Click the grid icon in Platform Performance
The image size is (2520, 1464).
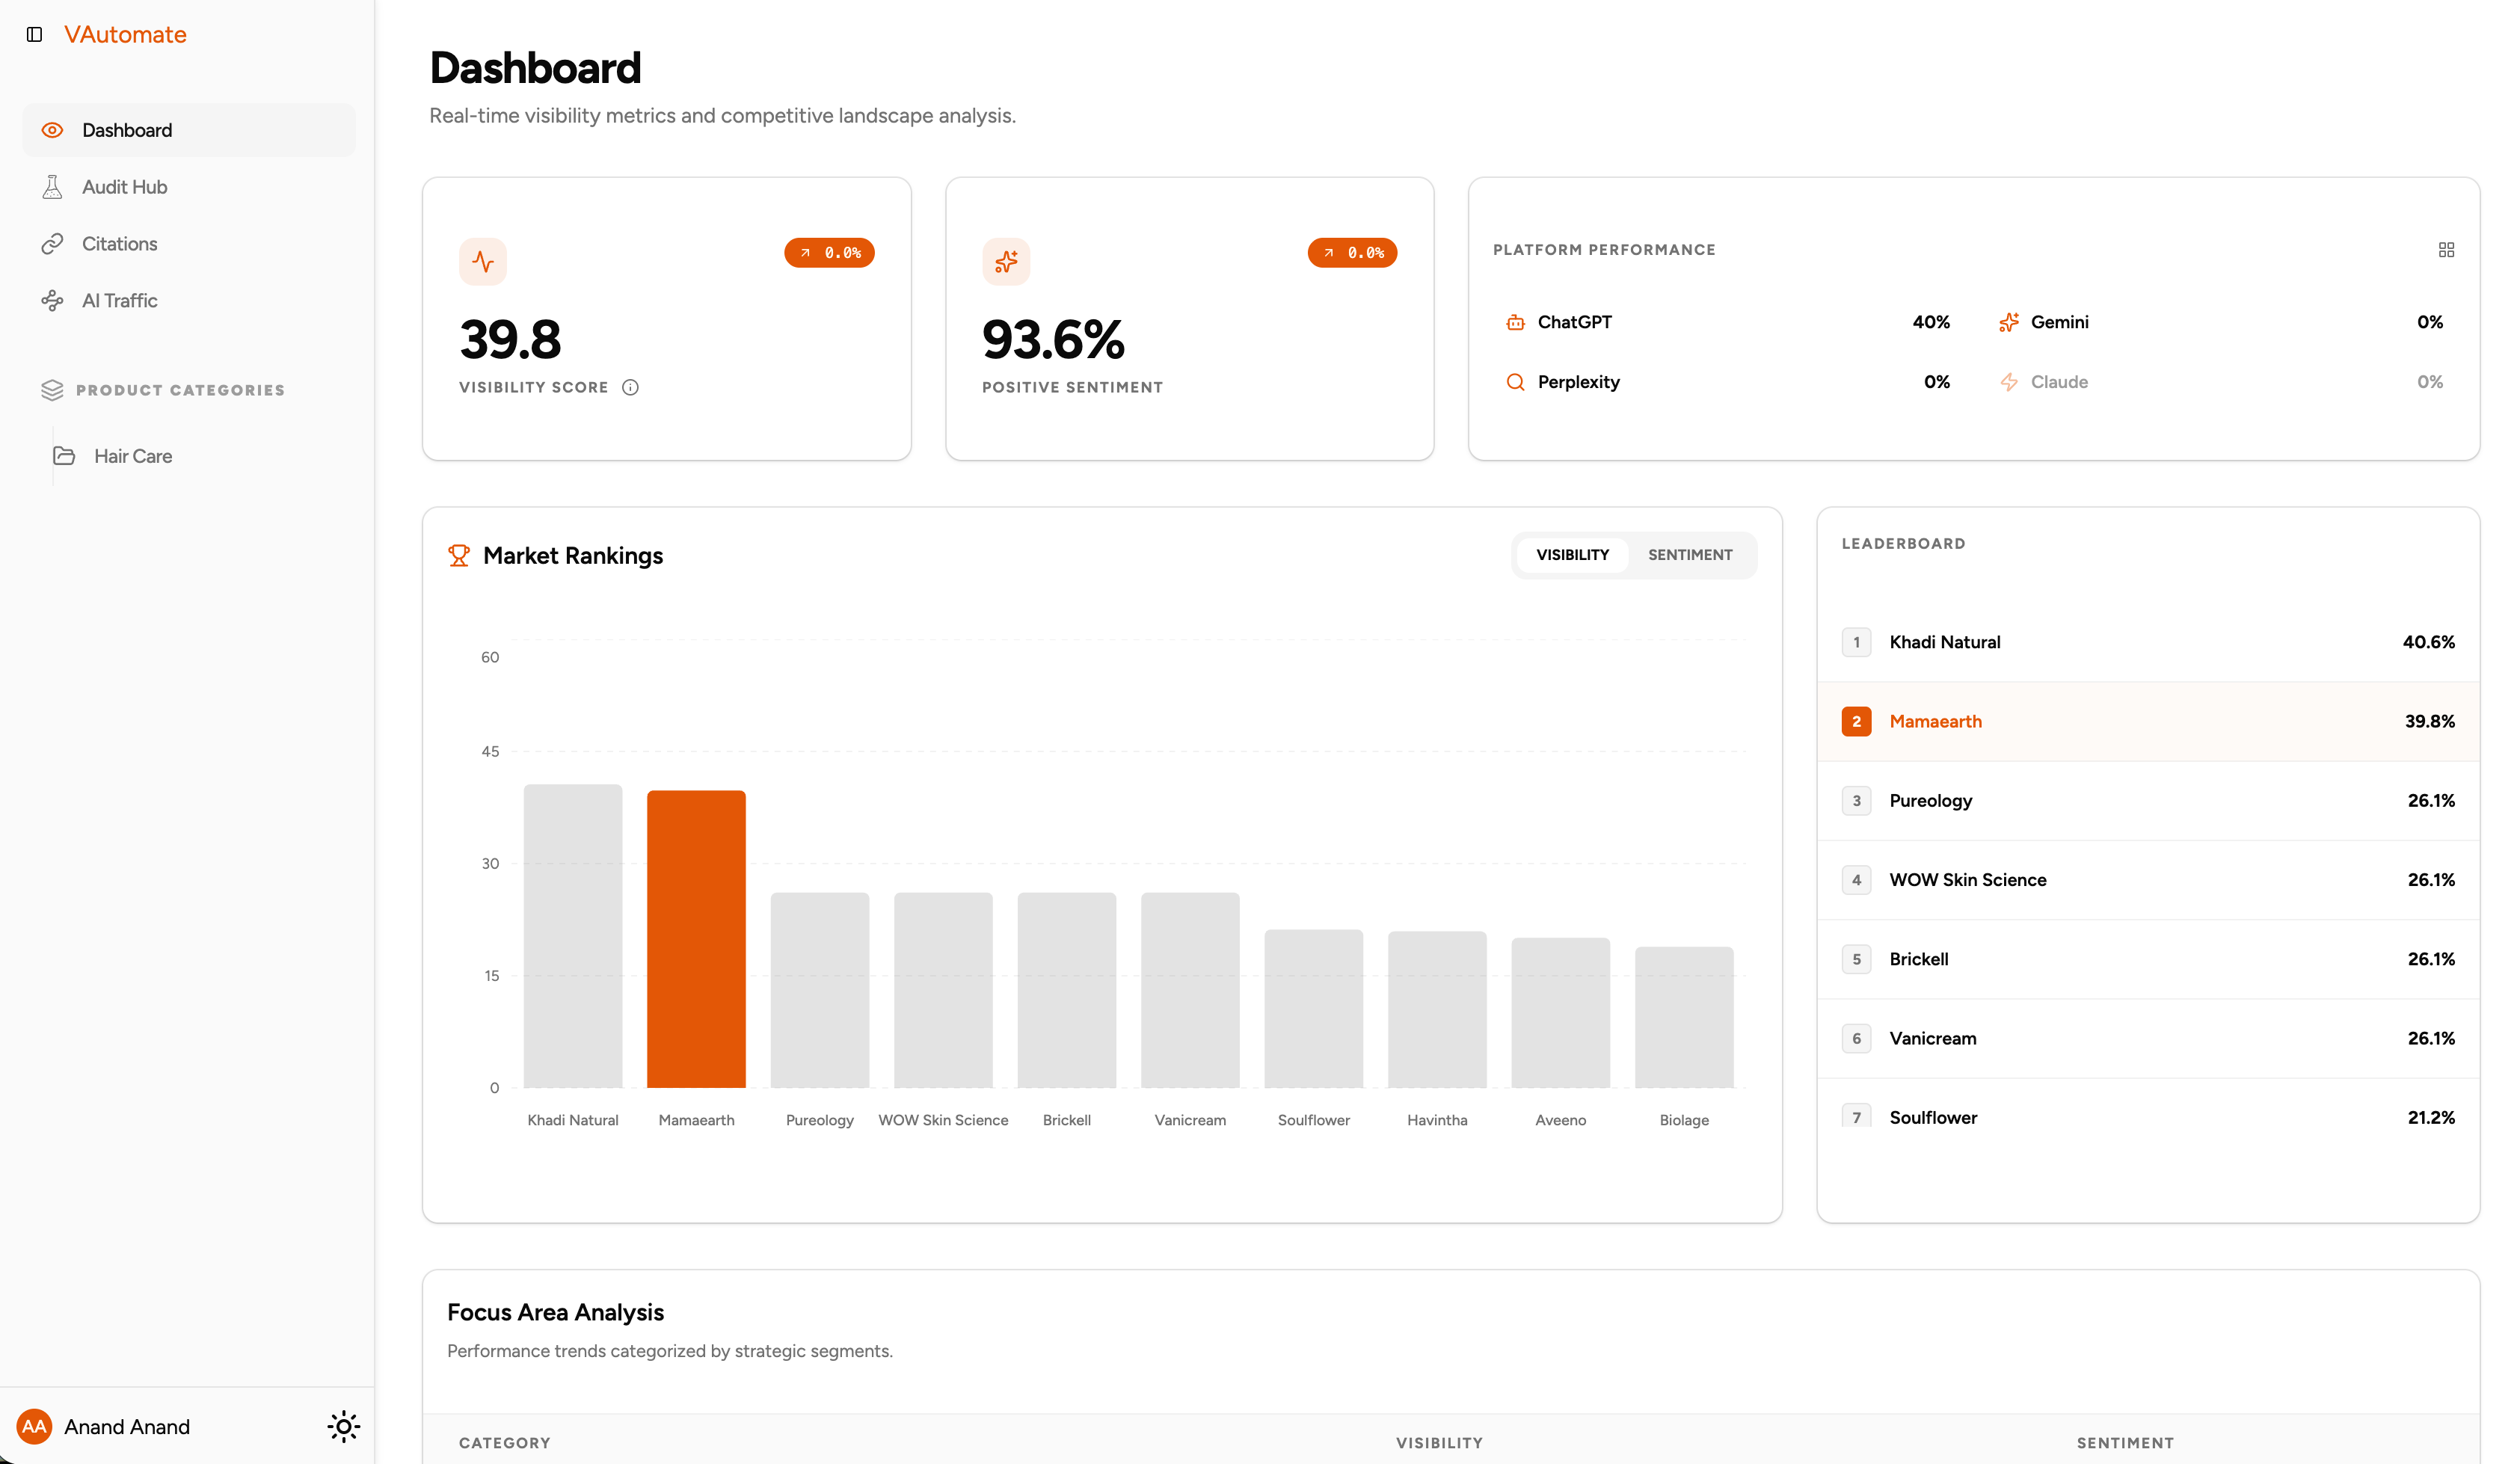pyautogui.click(x=2447, y=249)
